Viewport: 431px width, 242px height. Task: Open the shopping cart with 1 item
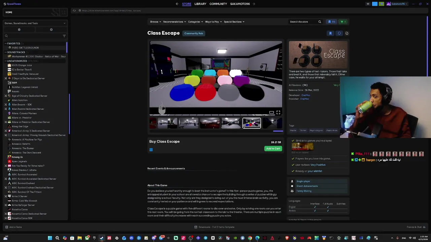343,22
